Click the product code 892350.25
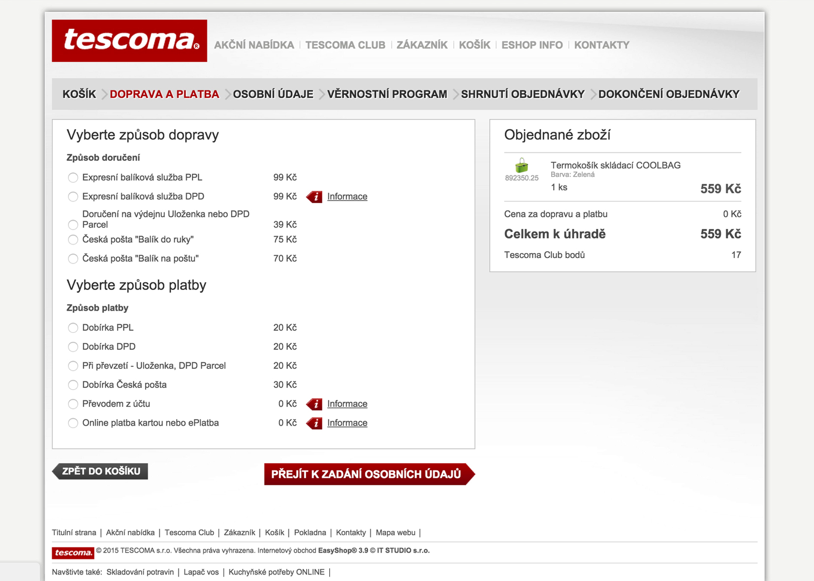 click(522, 178)
